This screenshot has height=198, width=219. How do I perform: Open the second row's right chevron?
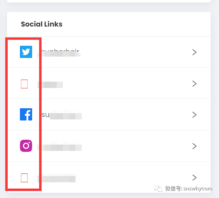point(195,84)
